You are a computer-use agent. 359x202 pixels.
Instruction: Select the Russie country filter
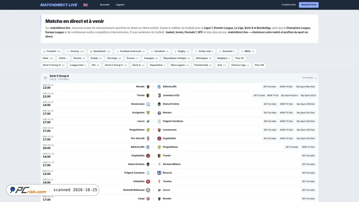tap(79, 58)
